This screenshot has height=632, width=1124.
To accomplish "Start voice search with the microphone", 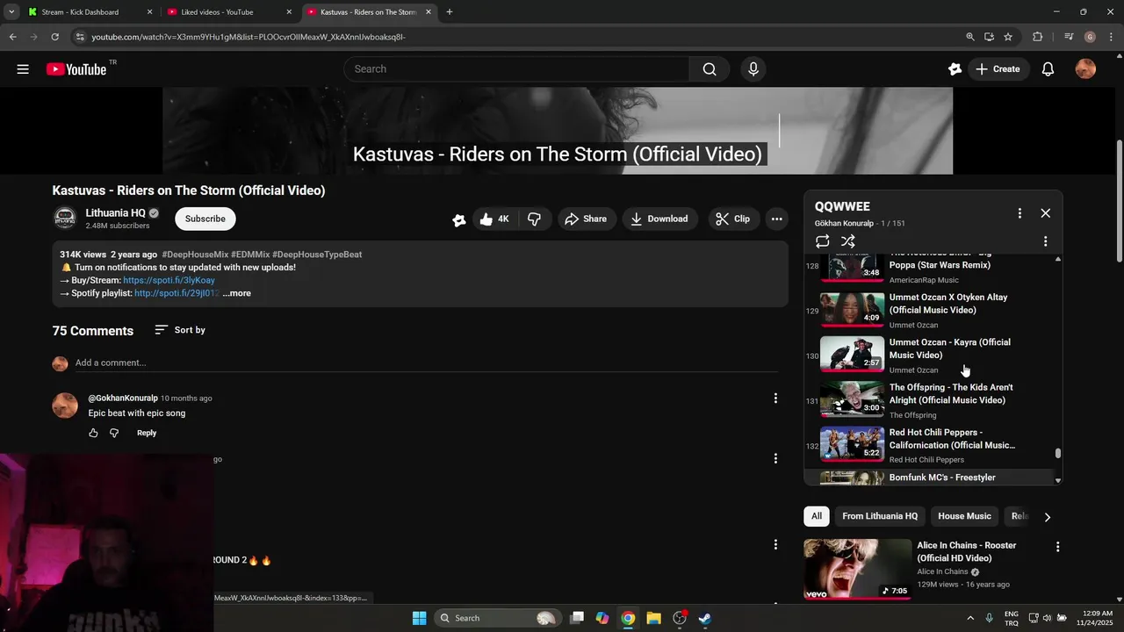I will (x=753, y=69).
